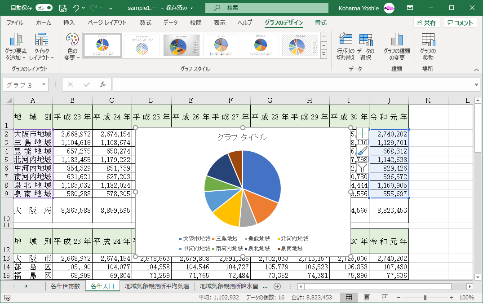
Task: Click the グラフ要素を追加 icon
Action: coord(16,47)
